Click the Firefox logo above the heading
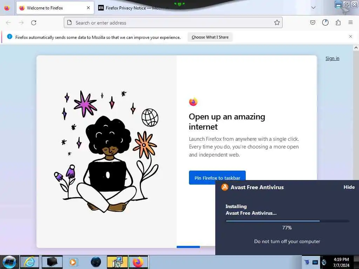The height and width of the screenshot is (269, 359). coord(193,102)
